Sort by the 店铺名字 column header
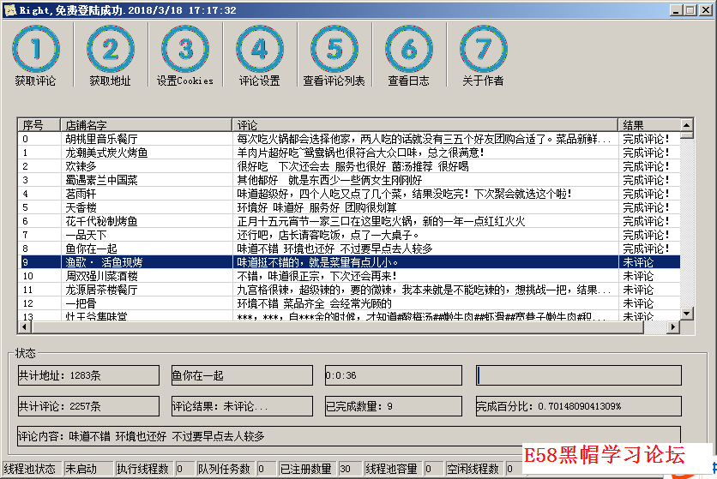Screen dimensions: 717x479 click(x=146, y=125)
